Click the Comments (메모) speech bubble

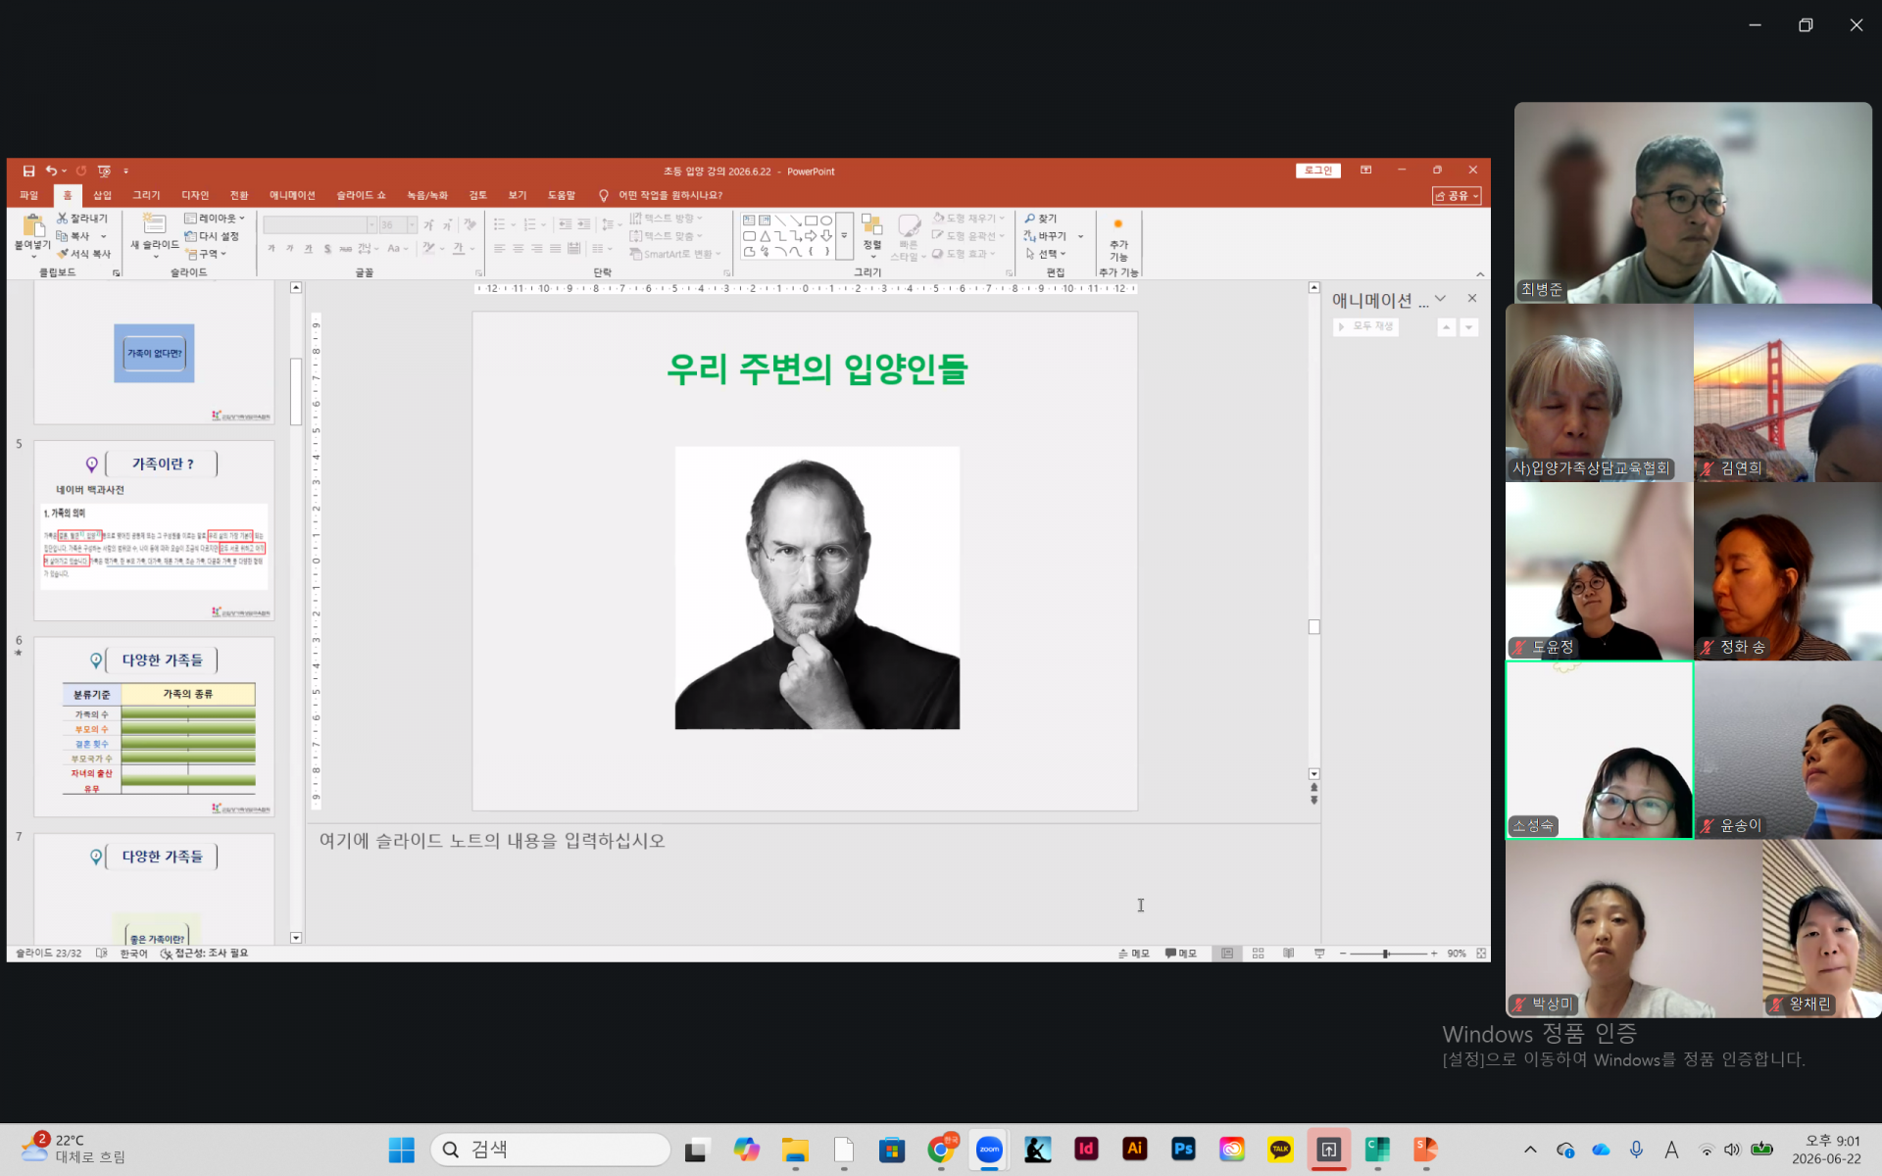(x=1181, y=954)
